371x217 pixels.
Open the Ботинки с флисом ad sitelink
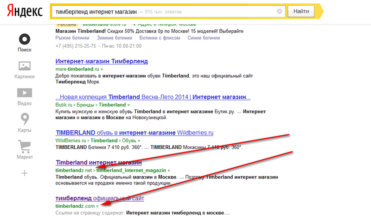tap(160, 38)
